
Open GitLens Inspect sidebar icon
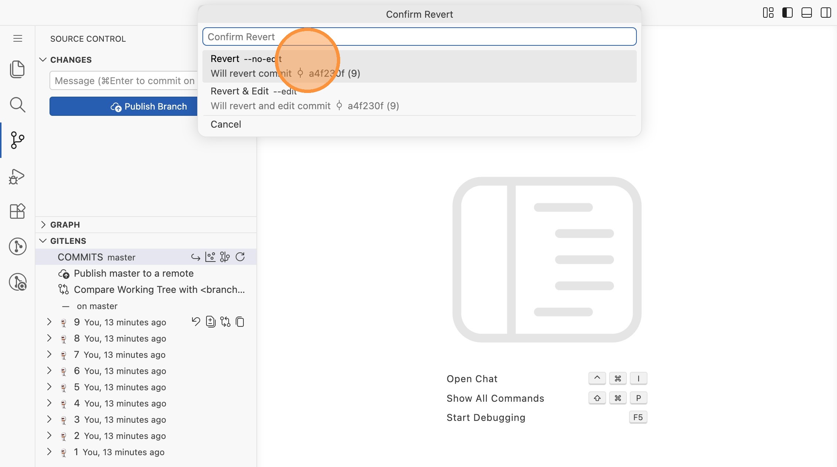tap(17, 282)
